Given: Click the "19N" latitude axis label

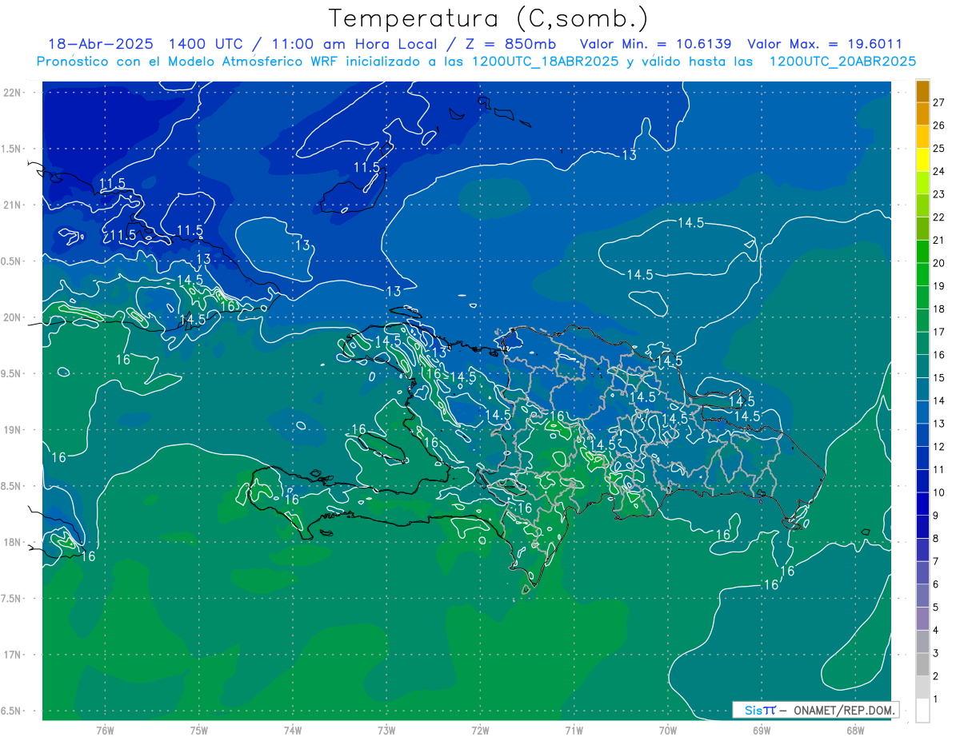Looking at the screenshot, I should click(x=12, y=430).
